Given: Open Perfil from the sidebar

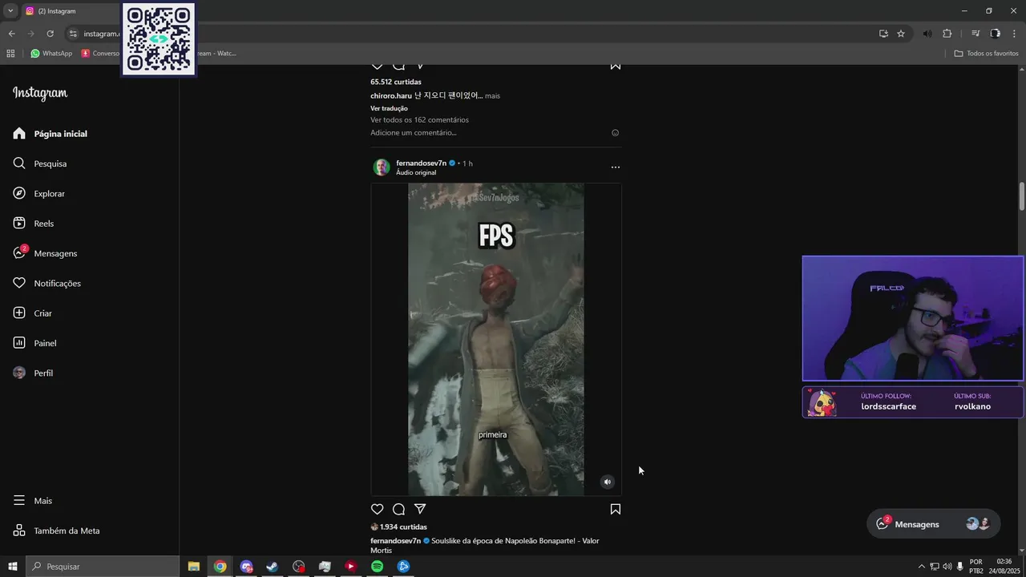Looking at the screenshot, I should [x=33, y=373].
